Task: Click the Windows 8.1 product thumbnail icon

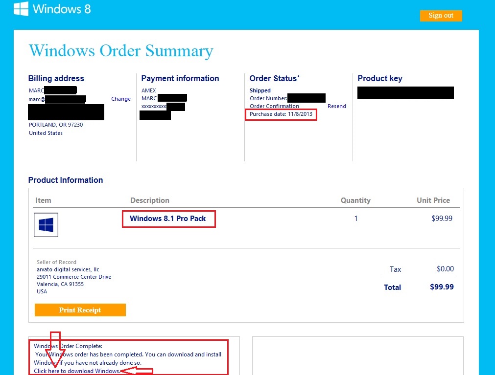Action: point(46,225)
